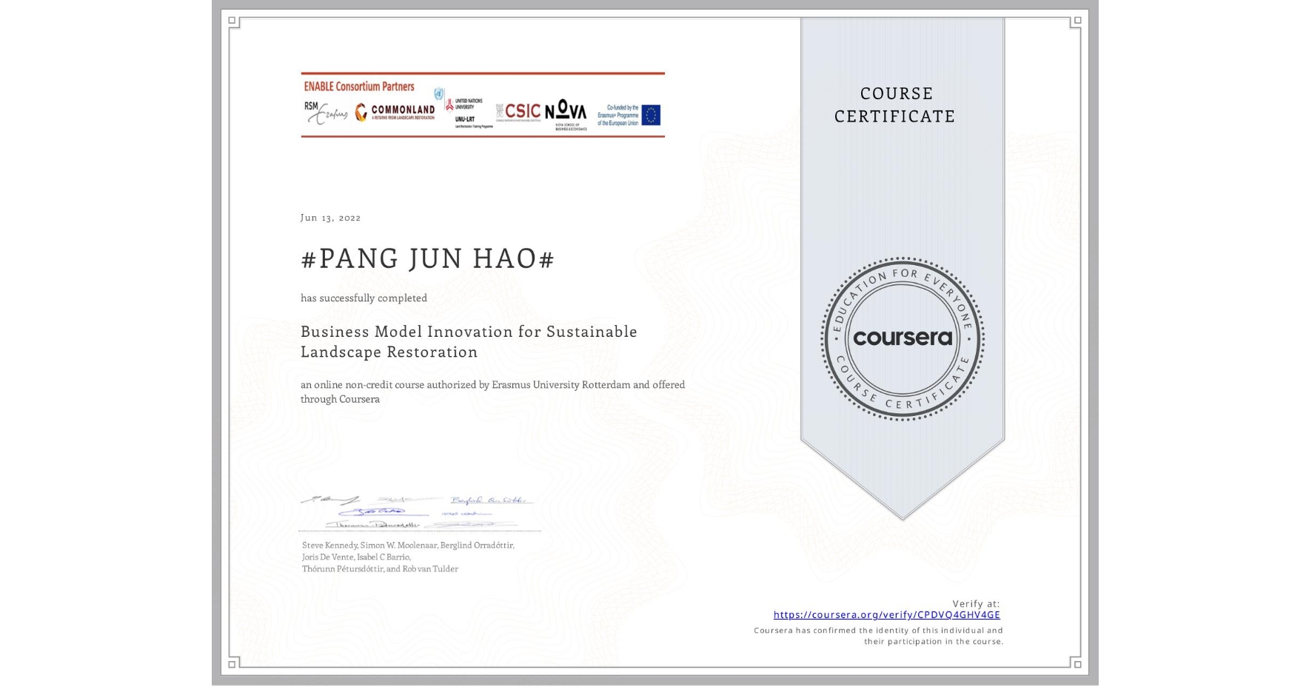This screenshot has width=1312, height=687.
Task: Click the Erasmus University Rotterdam course description text
Action: pos(492,391)
